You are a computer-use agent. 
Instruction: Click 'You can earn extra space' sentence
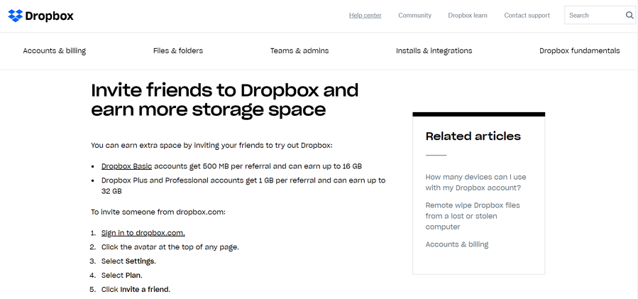pyautogui.click(x=212, y=145)
